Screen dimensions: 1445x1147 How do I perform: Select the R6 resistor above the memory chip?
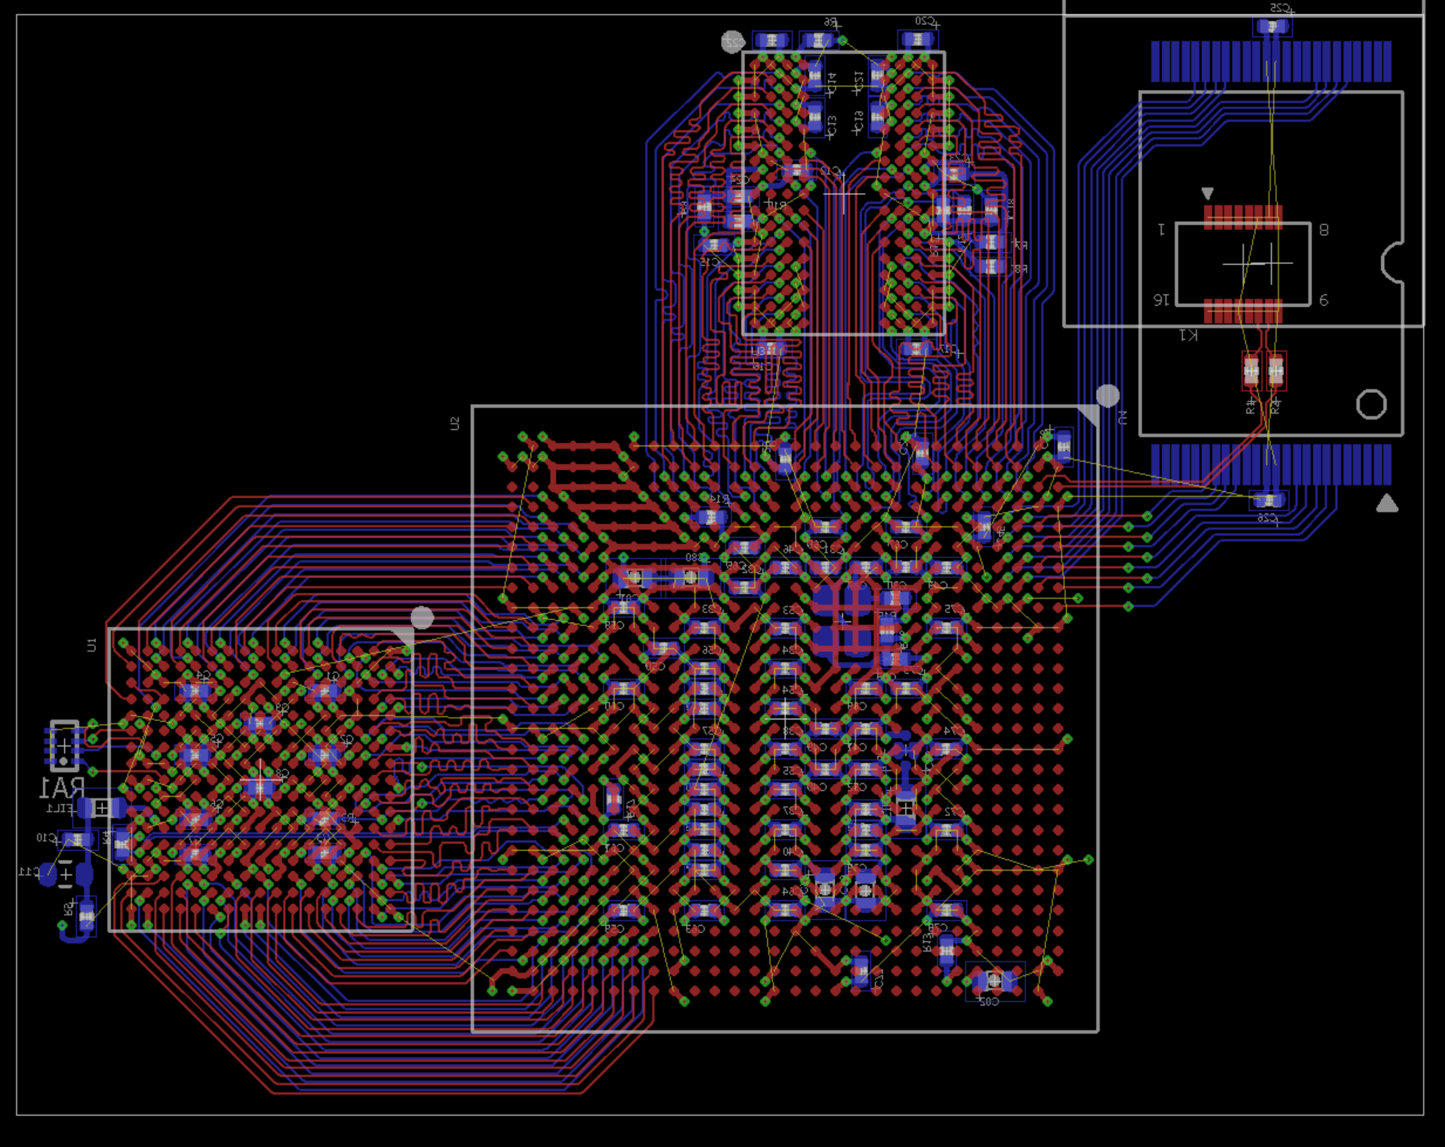tap(818, 40)
